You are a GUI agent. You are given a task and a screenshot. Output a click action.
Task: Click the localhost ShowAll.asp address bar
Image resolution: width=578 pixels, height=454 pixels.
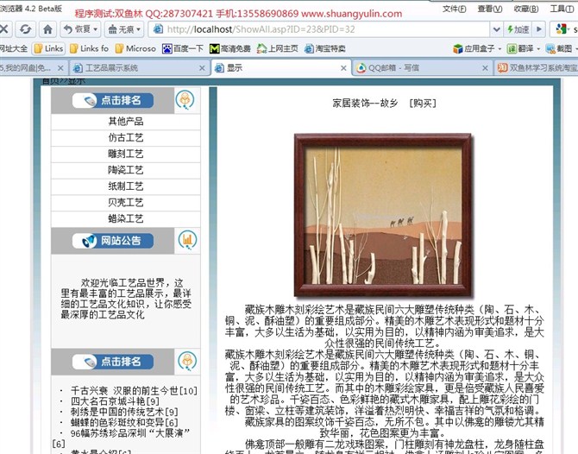pos(319,29)
